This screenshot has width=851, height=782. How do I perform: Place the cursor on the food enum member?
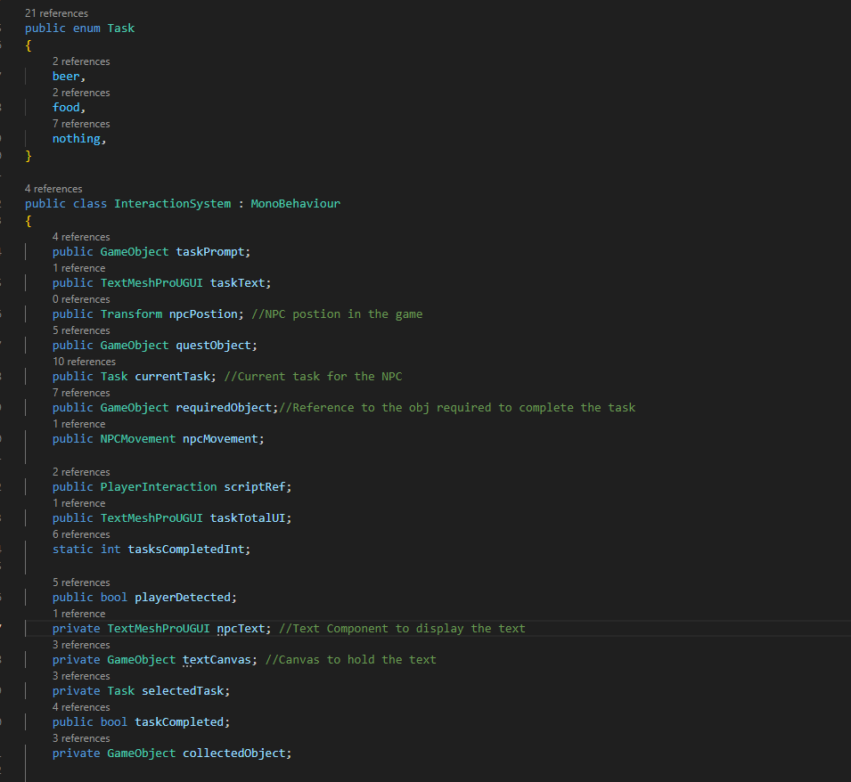point(66,108)
